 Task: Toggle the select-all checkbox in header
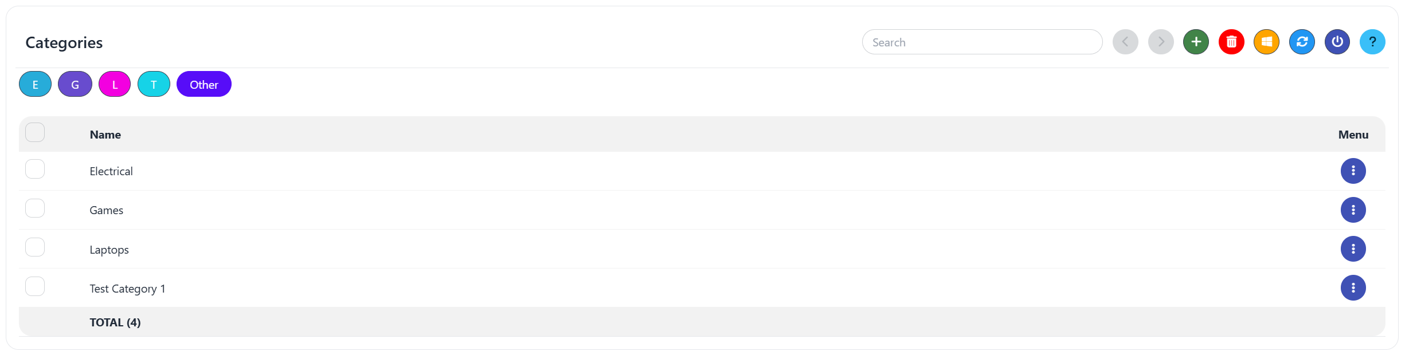(x=35, y=132)
